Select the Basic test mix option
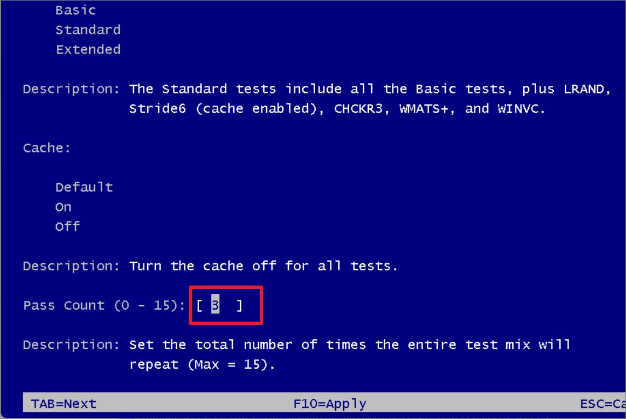 [75, 10]
